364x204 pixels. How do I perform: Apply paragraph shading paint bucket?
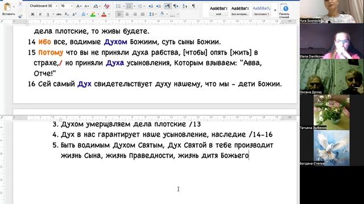pyautogui.click(x=162, y=14)
